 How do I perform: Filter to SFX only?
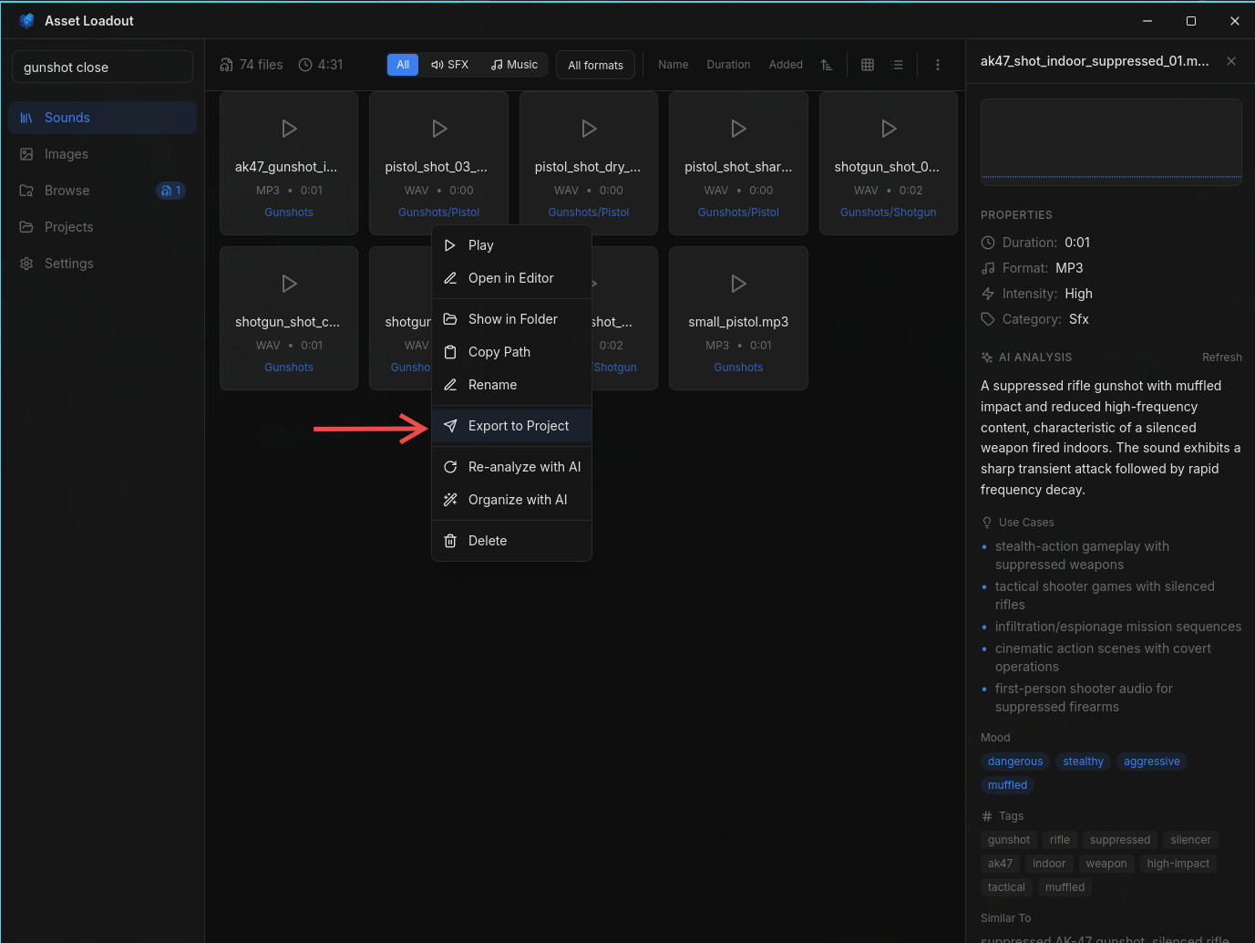click(450, 65)
